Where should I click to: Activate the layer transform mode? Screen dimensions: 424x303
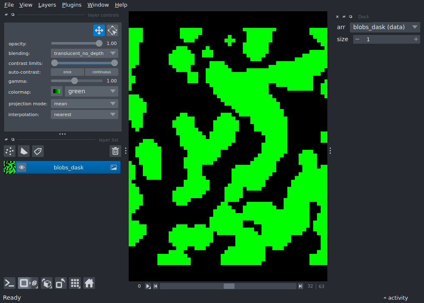click(x=112, y=30)
